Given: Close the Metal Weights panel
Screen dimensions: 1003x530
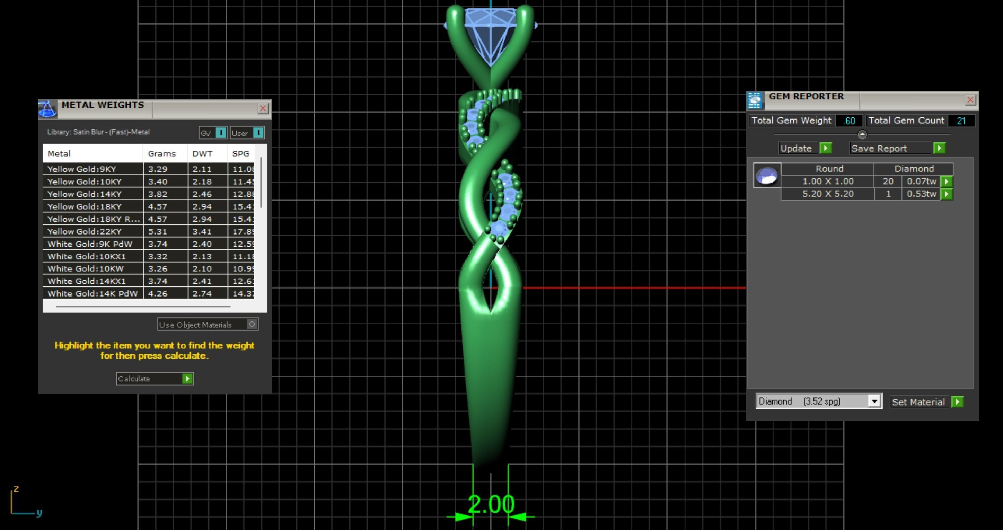Looking at the screenshot, I should click(x=263, y=109).
